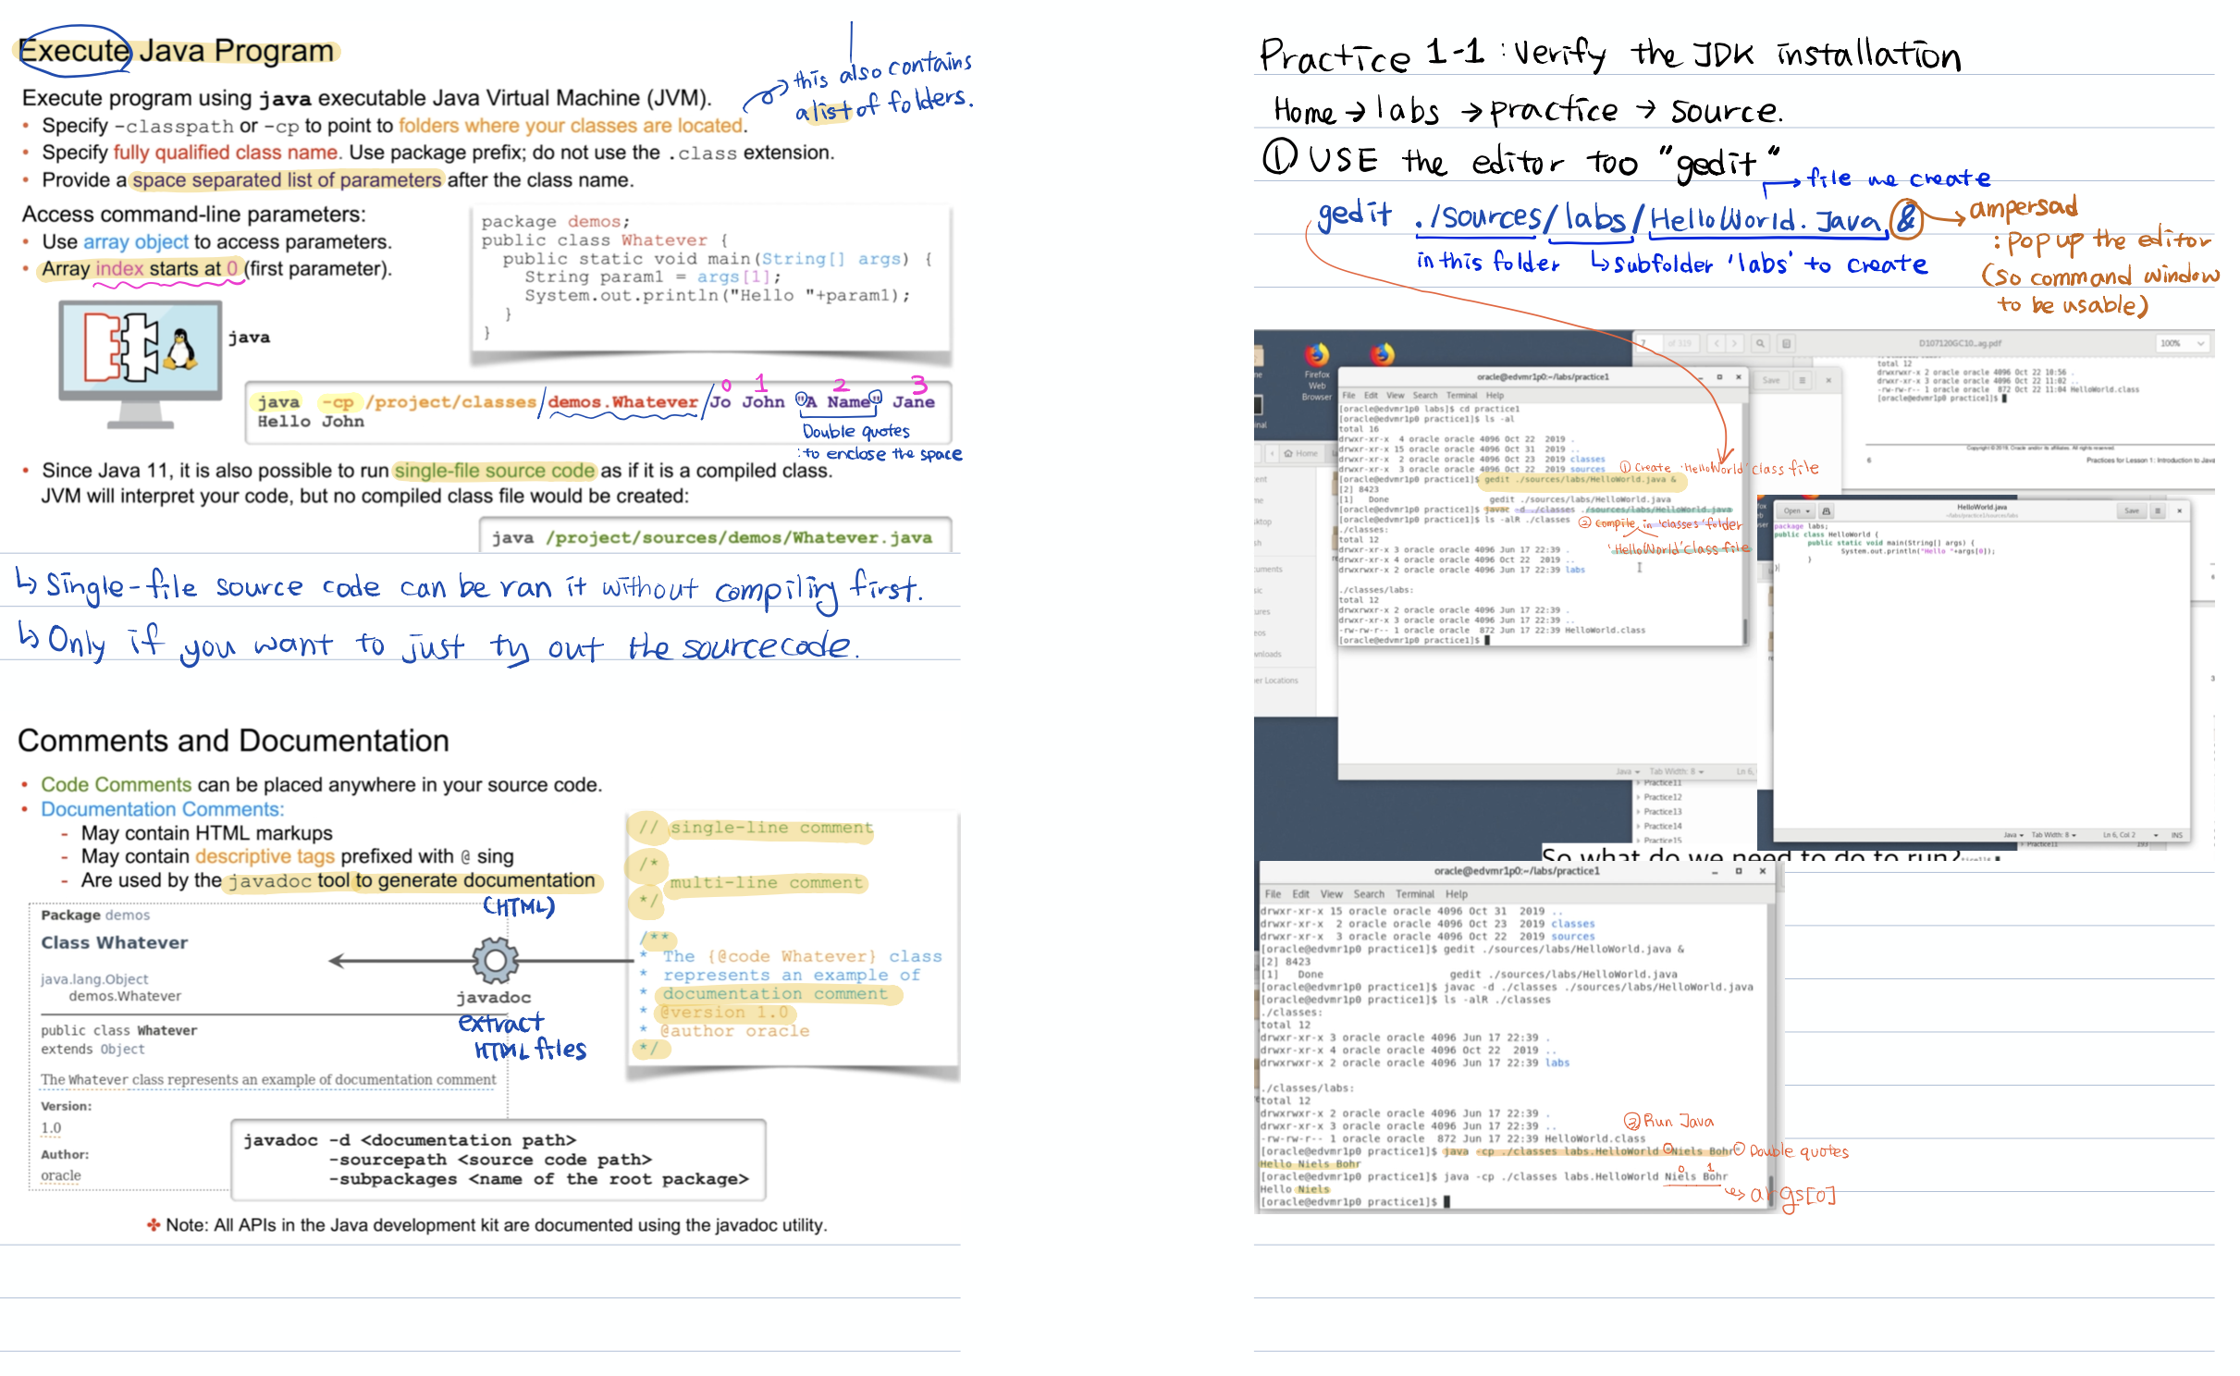Click the Home button in file manager path bar

1300,453
